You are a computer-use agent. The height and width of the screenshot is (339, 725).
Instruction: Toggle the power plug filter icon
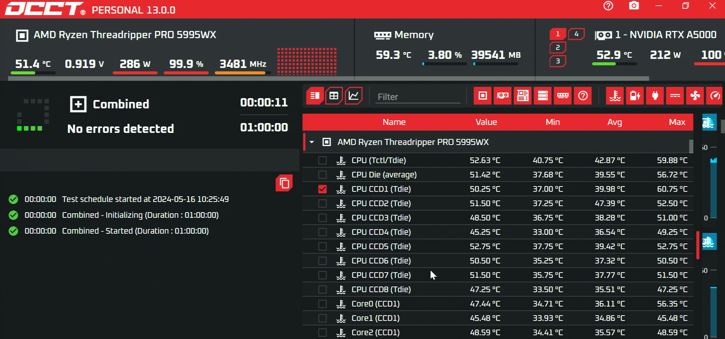(x=655, y=96)
